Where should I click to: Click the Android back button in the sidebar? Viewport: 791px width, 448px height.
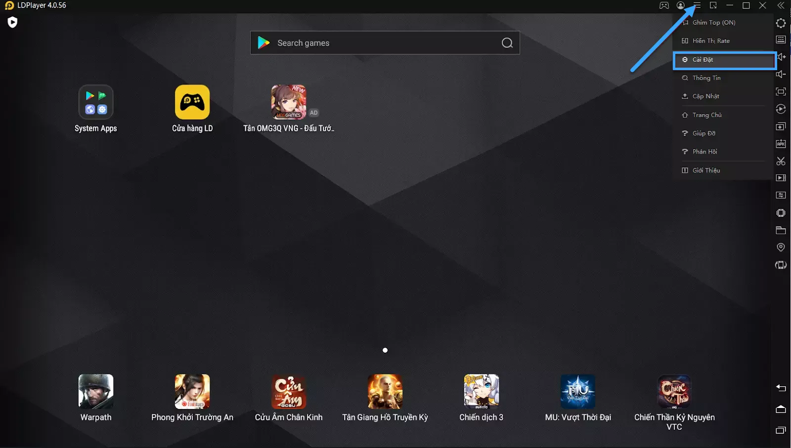(781, 388)
